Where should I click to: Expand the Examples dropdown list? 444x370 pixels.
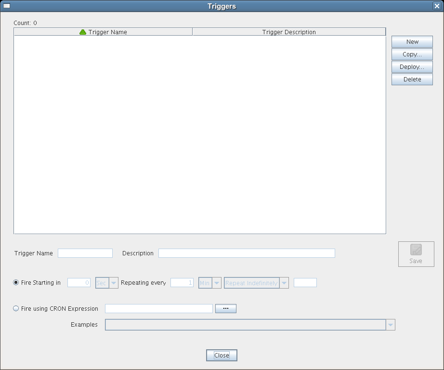pos(250,325)
